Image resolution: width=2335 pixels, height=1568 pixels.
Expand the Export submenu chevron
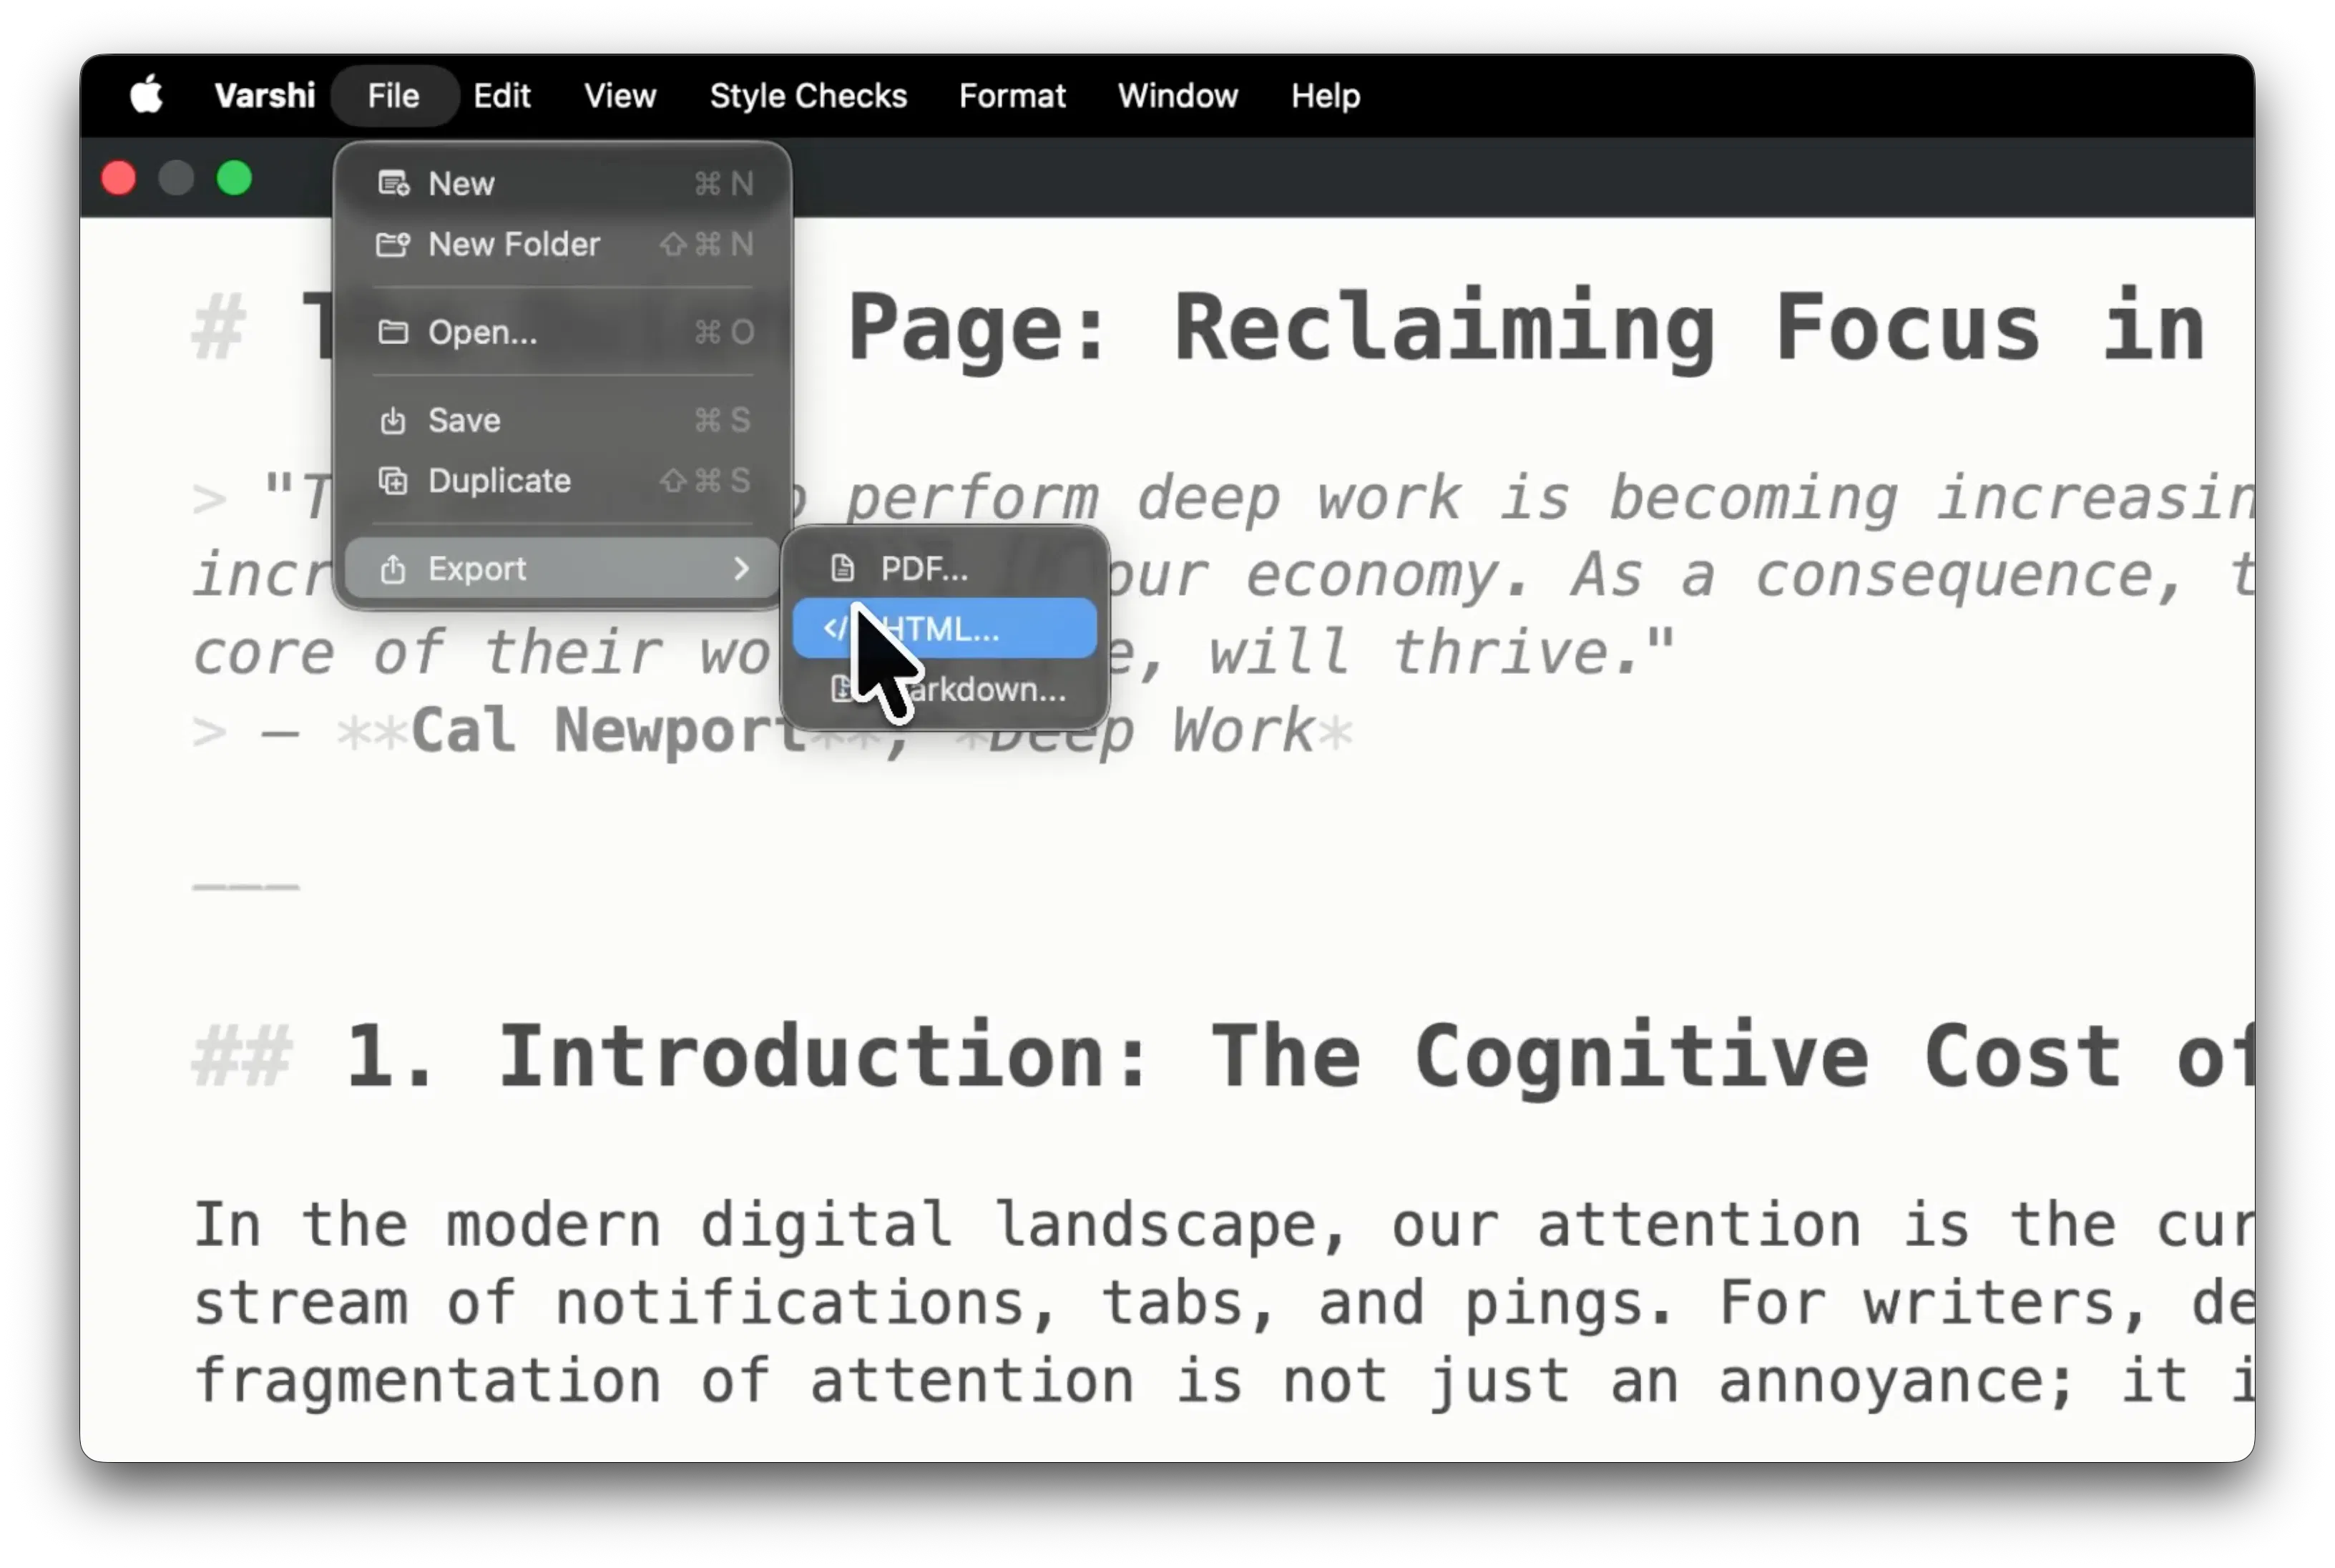click(x=741, y=568)
